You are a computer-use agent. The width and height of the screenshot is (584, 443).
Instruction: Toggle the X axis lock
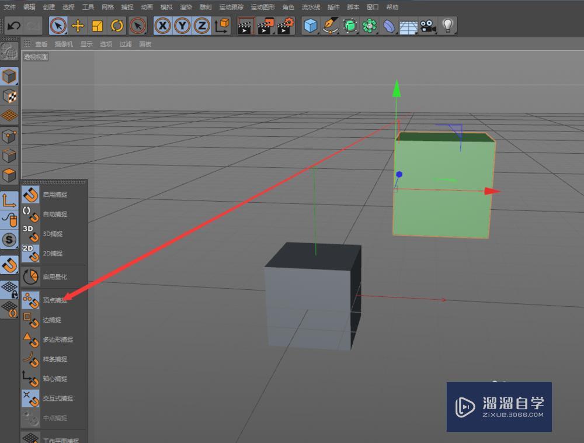163,26
